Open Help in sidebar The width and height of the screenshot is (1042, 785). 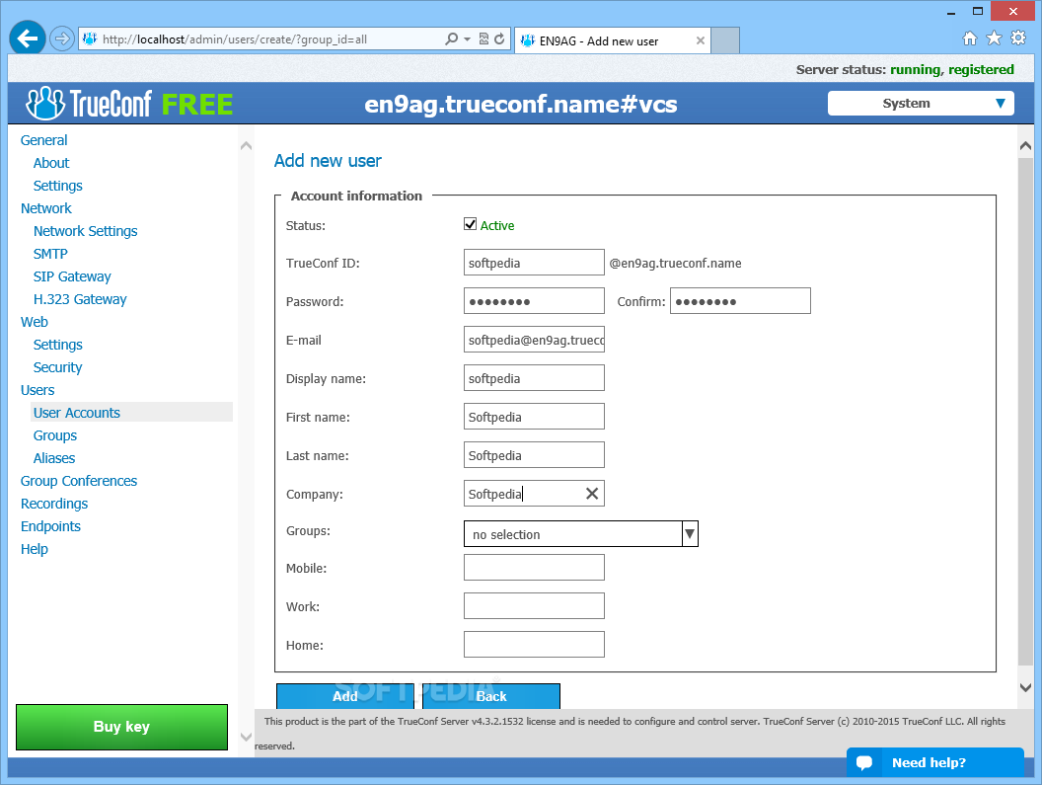[34, 549]
